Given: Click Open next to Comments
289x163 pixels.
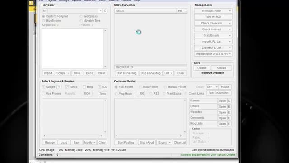Looking at the screenshot, I should pyautogui.click(x=222, y=118).
